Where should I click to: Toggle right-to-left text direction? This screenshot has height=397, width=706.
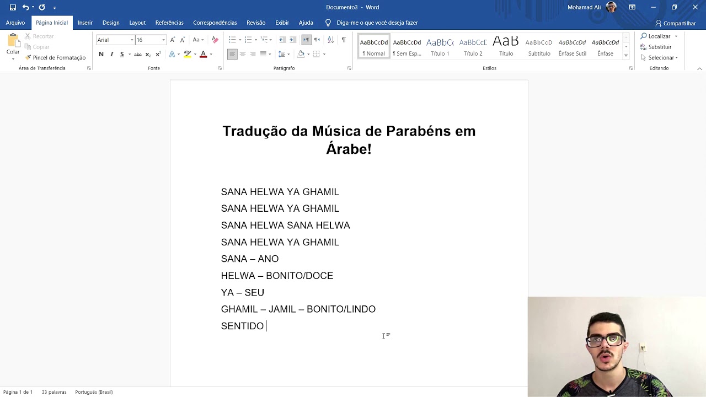click(317, 40)
